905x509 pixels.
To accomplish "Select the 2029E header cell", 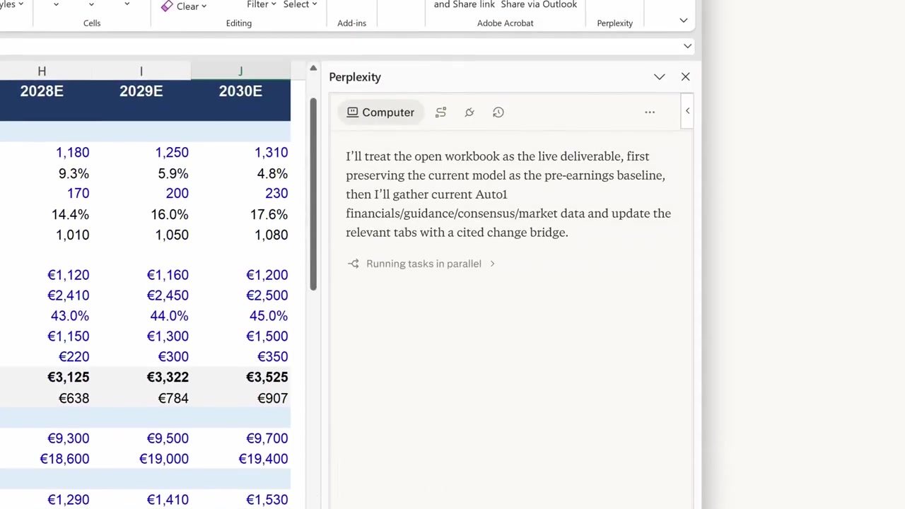I will [141, 91].
